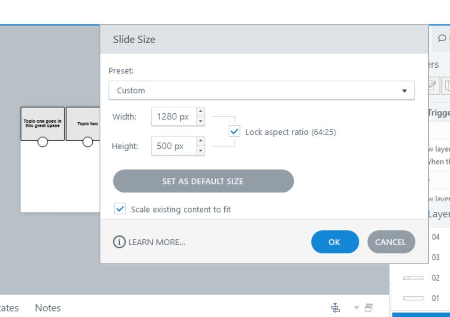Increase width with the up stepper arrow
This screenshot has height=317, width=450.
click(x=201, y=111)
